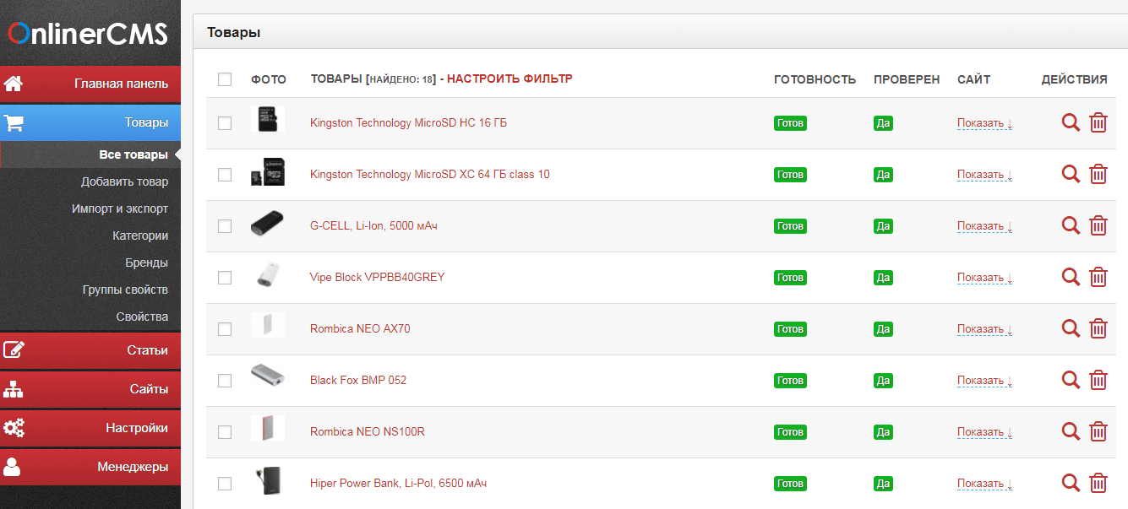Tick checkbox for Rombica NEO AX70

pyautogui.click(x=225, y=329)
